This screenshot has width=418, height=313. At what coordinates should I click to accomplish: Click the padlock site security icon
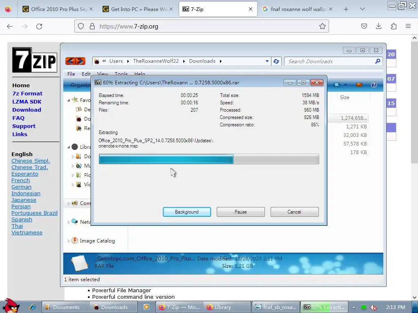[92, 26]
